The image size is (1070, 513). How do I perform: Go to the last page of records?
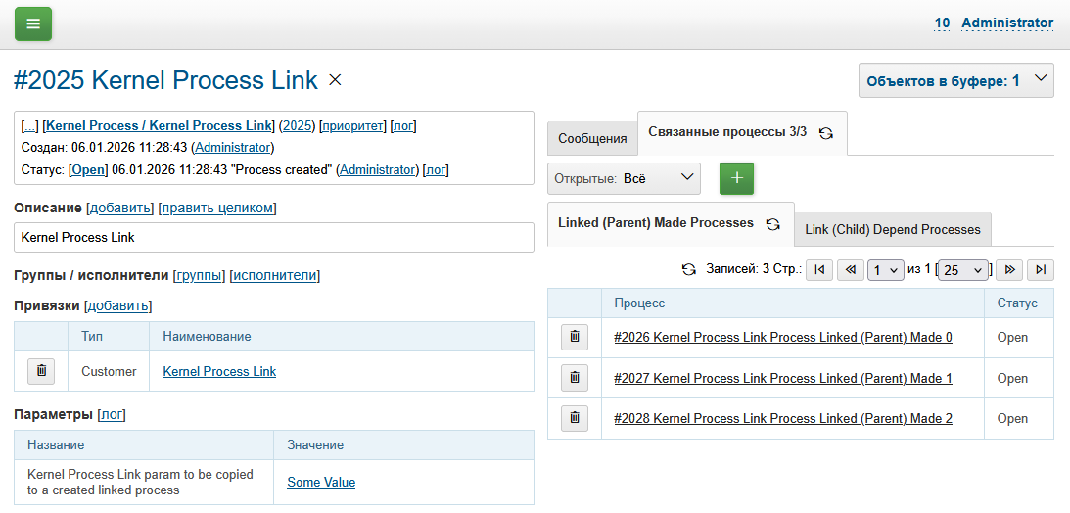coord(1042,269)
